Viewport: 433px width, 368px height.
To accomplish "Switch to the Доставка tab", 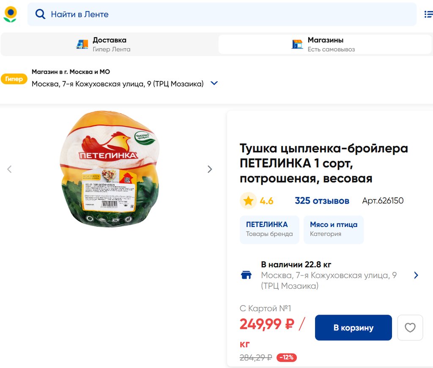I will pyautogui.click(x=109, y=44).
